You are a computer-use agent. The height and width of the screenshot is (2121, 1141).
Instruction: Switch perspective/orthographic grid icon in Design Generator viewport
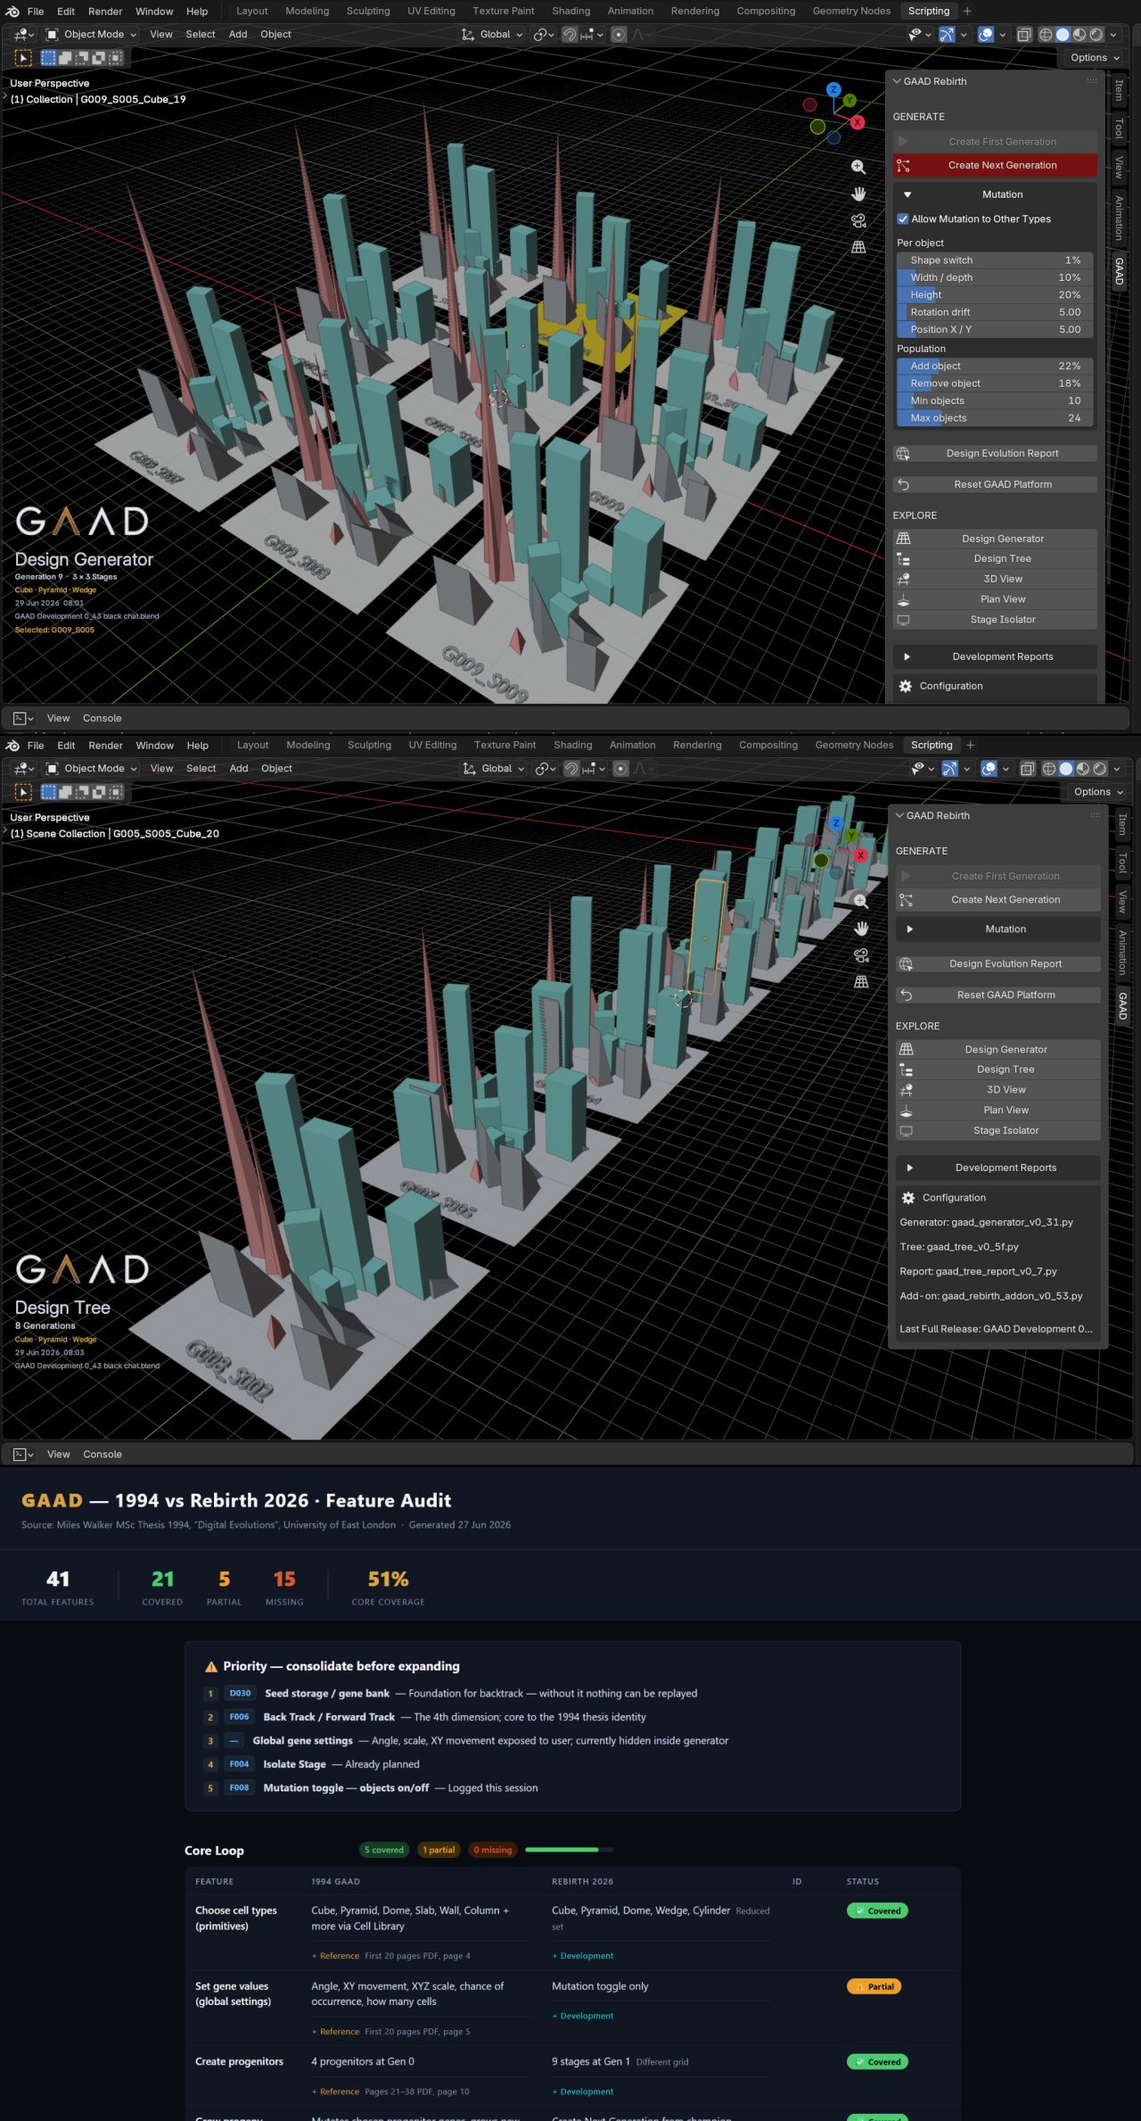tap(858, 247)
